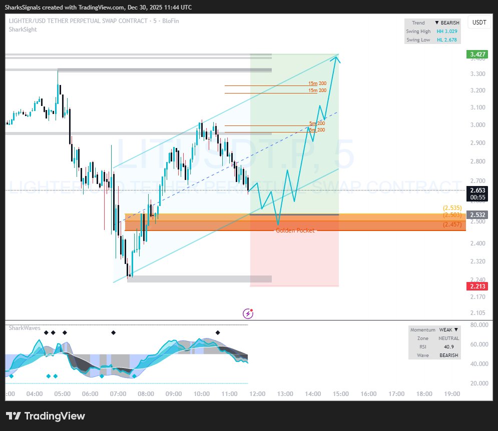498x431 pixels.
Task: Click the TradingView logo
Action: click(46, 416)
